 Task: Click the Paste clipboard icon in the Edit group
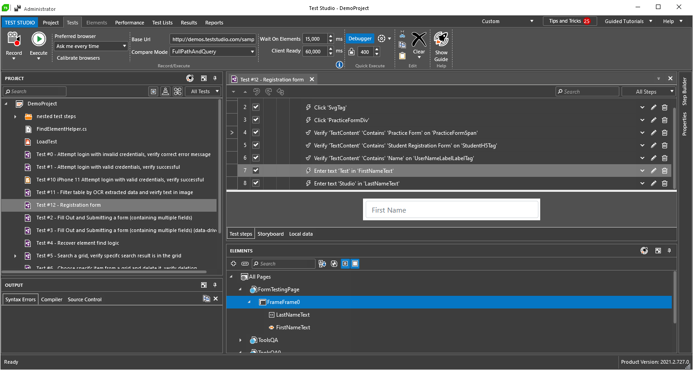click(x=402, y=56)
